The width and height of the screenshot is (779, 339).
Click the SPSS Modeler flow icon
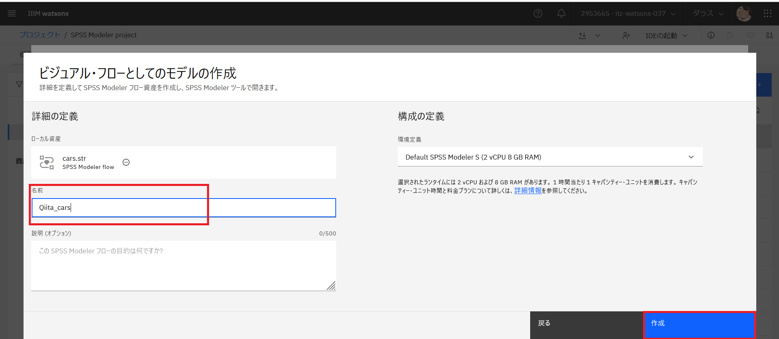point(47,162)
